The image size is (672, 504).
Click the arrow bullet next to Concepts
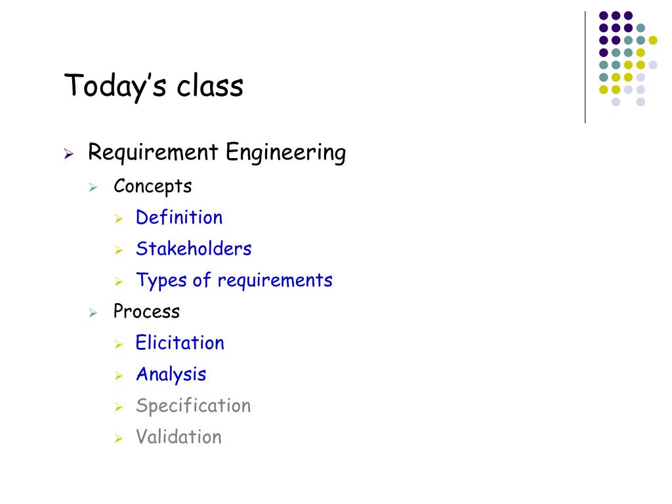pos(93,187)
